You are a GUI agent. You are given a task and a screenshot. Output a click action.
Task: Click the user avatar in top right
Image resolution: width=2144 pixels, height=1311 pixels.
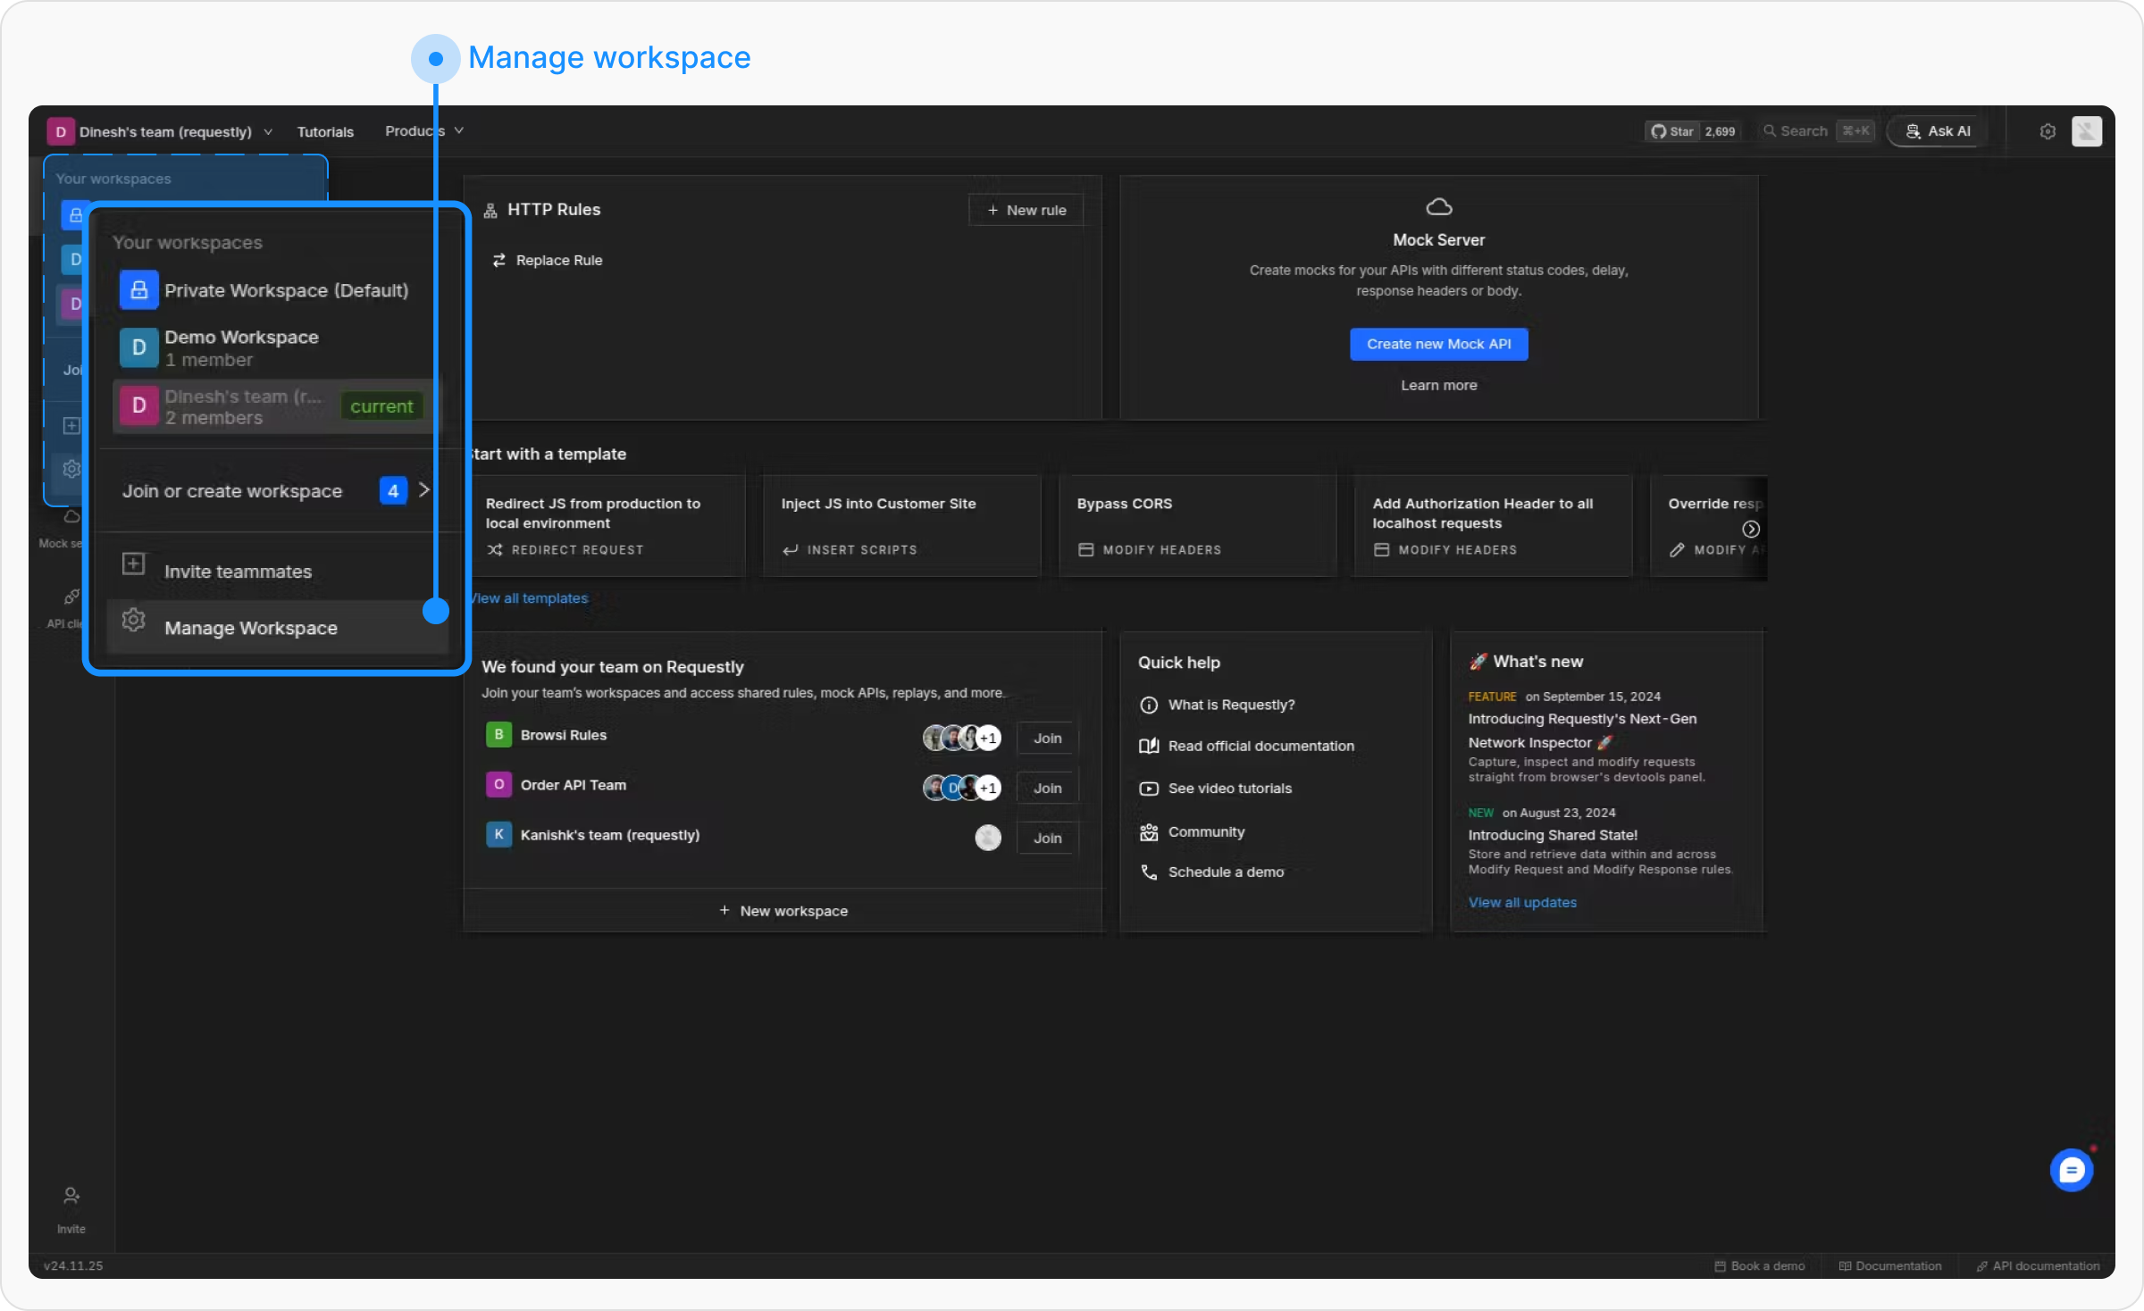click(2086, 131)
